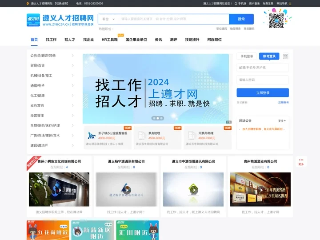The width and height of the screenshot is (320, 240).
Task: Click the building icon beside 票务助理 job
Action: point(141,135)
